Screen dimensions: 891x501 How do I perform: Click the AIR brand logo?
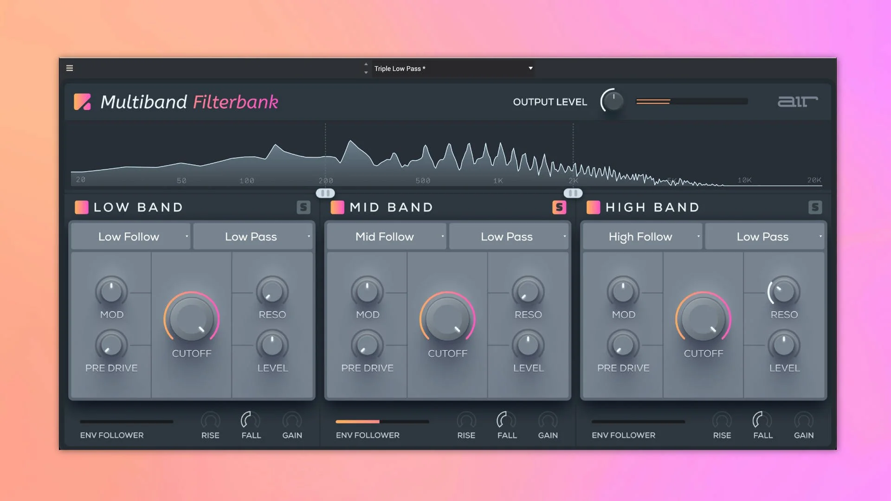coord(798,102)
